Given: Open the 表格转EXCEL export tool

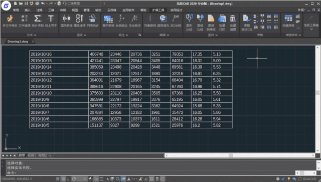Looking at the screenshot, I should 247,23.
